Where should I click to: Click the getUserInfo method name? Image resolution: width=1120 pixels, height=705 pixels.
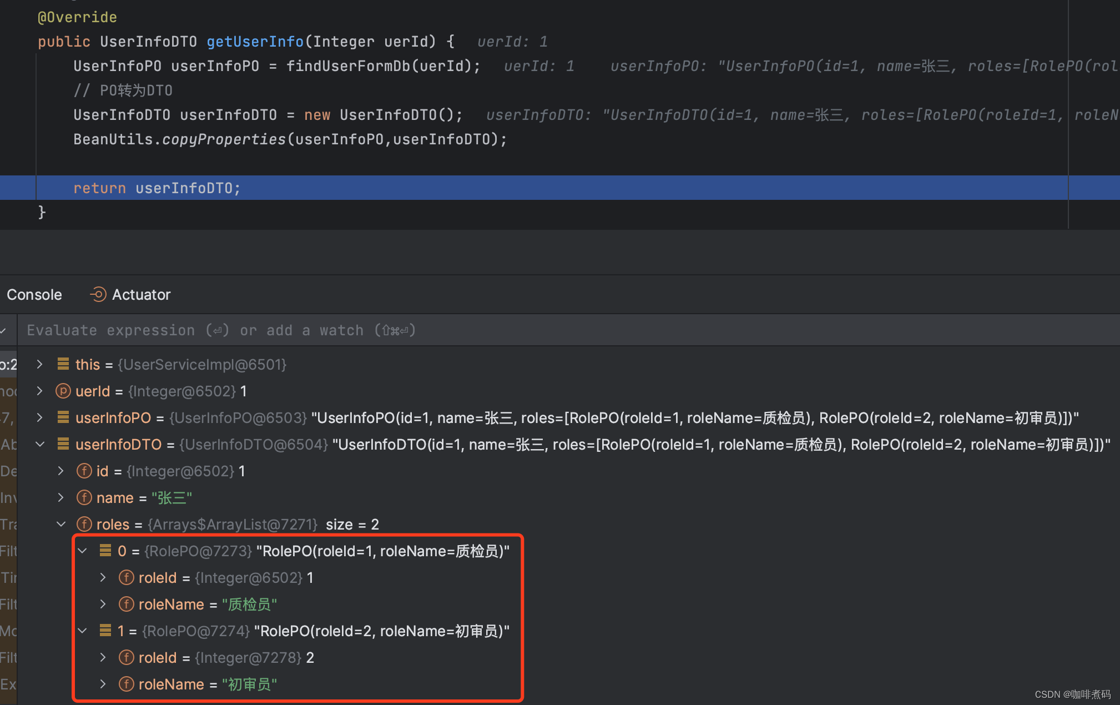(x=255, y=42)
